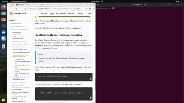Open the docs search magnifier
This screenshot has width=184, height=103.
pos(37,13)
